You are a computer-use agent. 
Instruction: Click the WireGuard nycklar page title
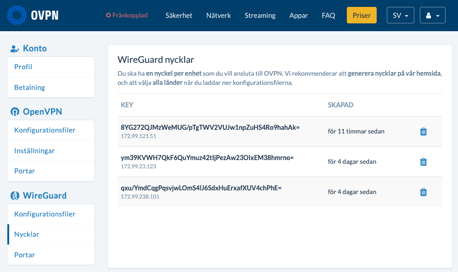(156, 60)
